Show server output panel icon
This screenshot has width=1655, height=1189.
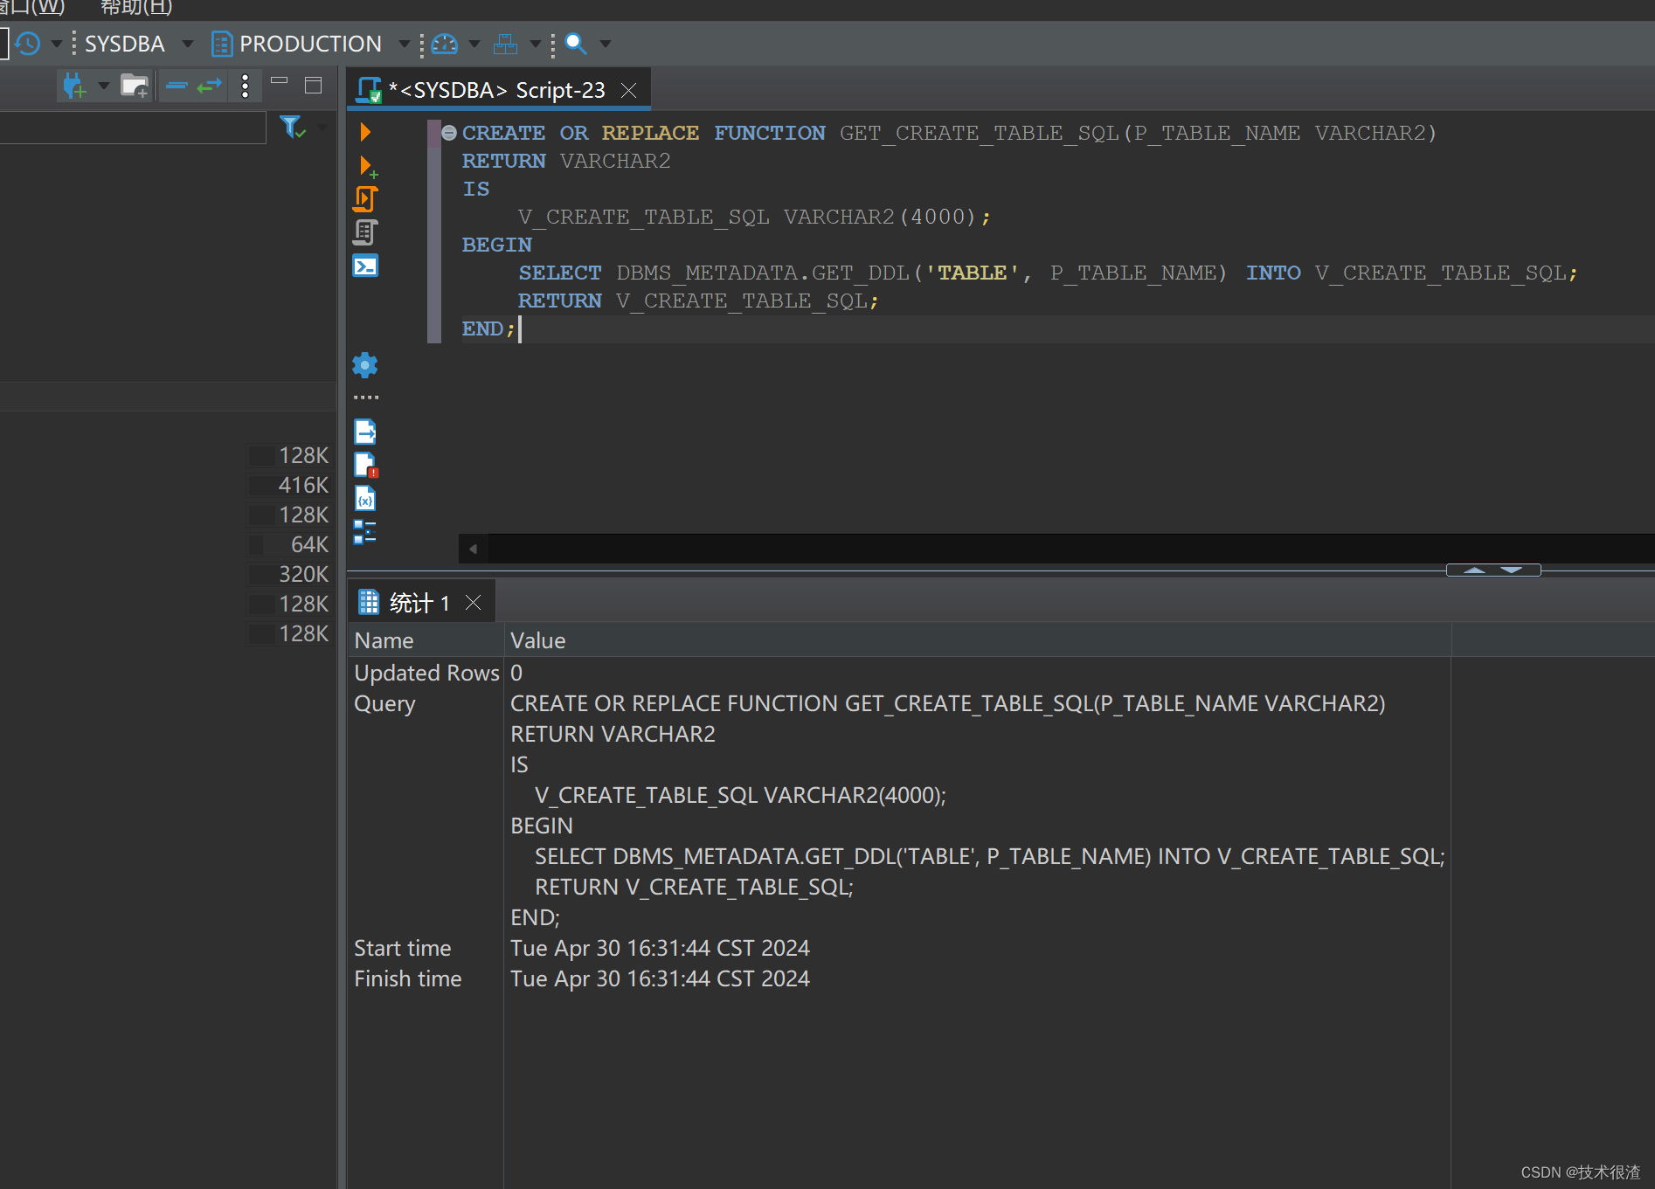365,432
